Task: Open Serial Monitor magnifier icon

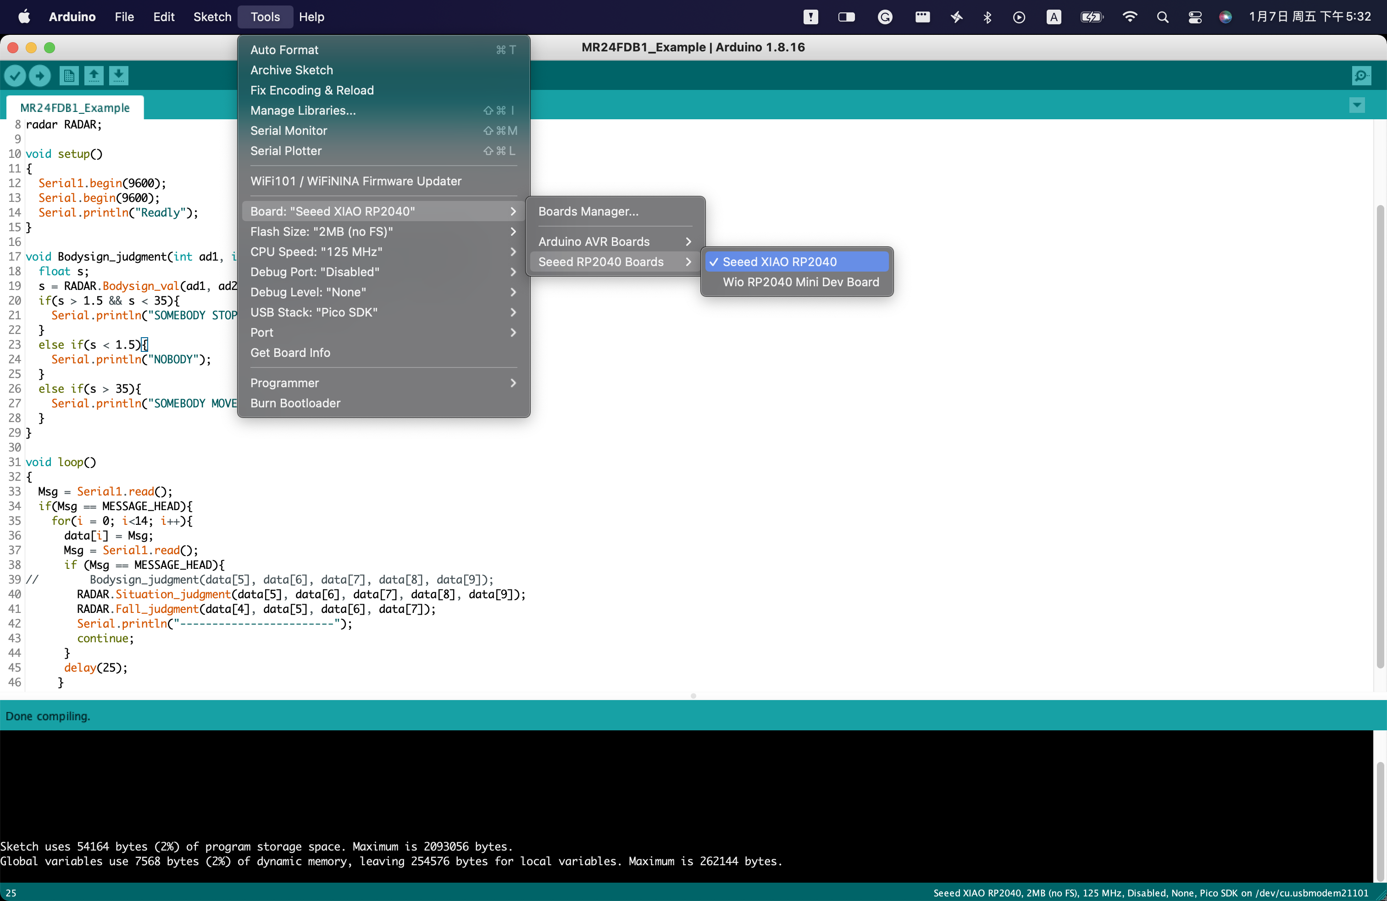Action: pos(1361,76)
